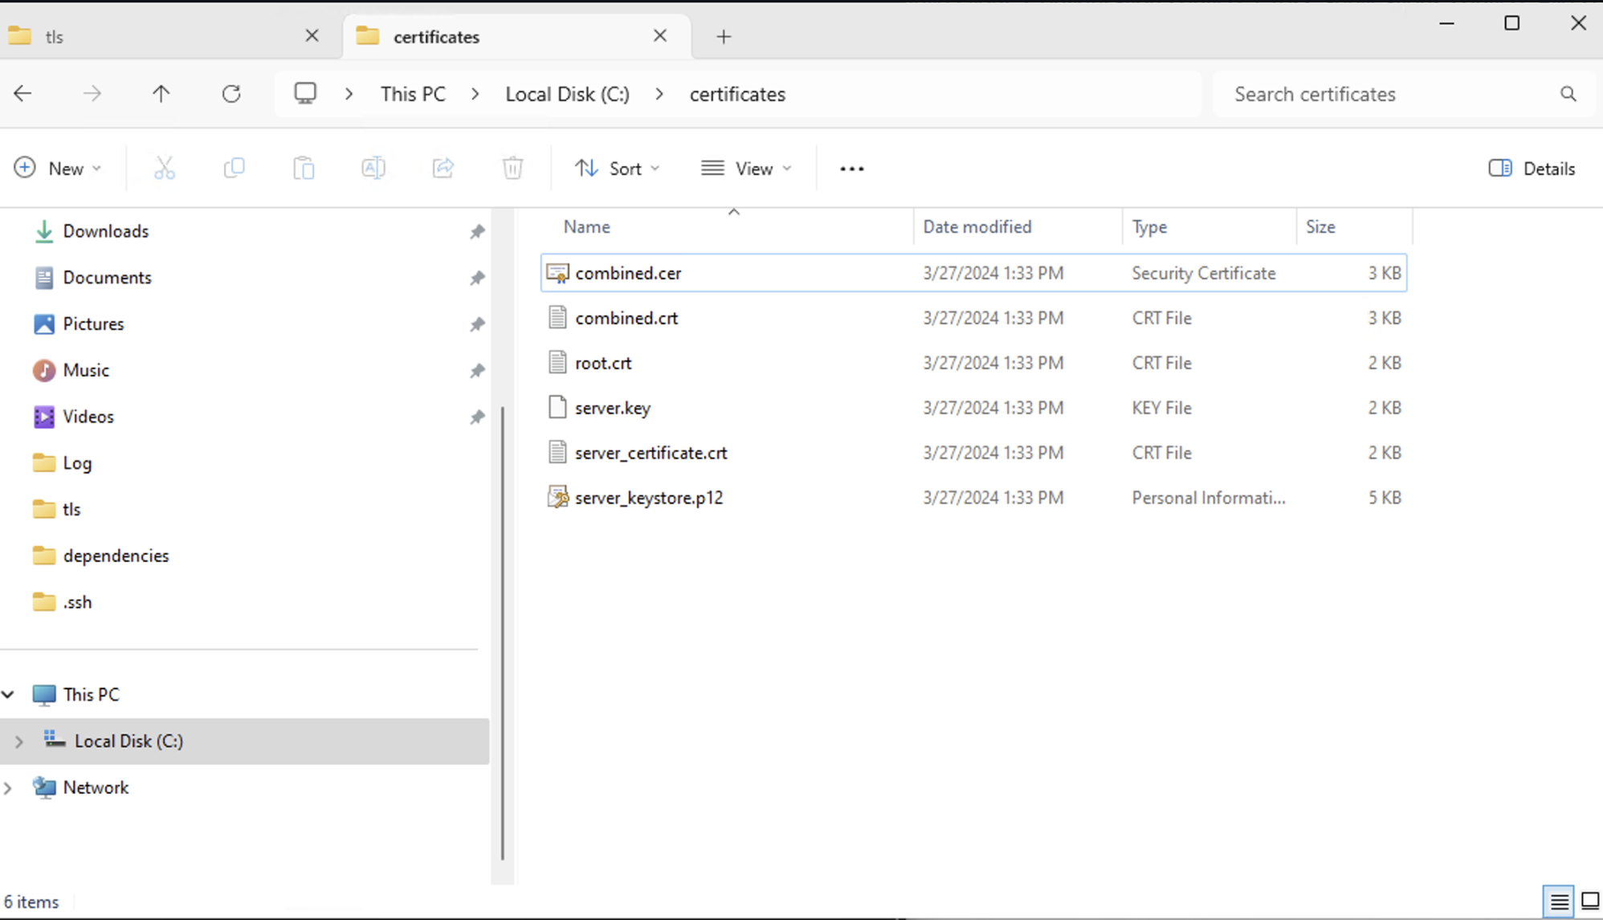Click the Delete trash icon
The image size is (1603, 920).
pyautogui.click(x=513, y=168)
